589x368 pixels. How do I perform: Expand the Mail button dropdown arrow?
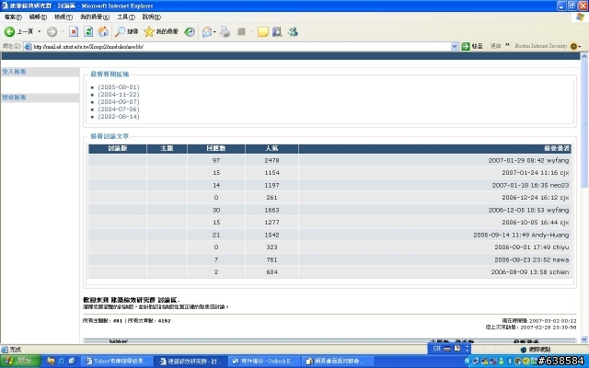[214, 32]
